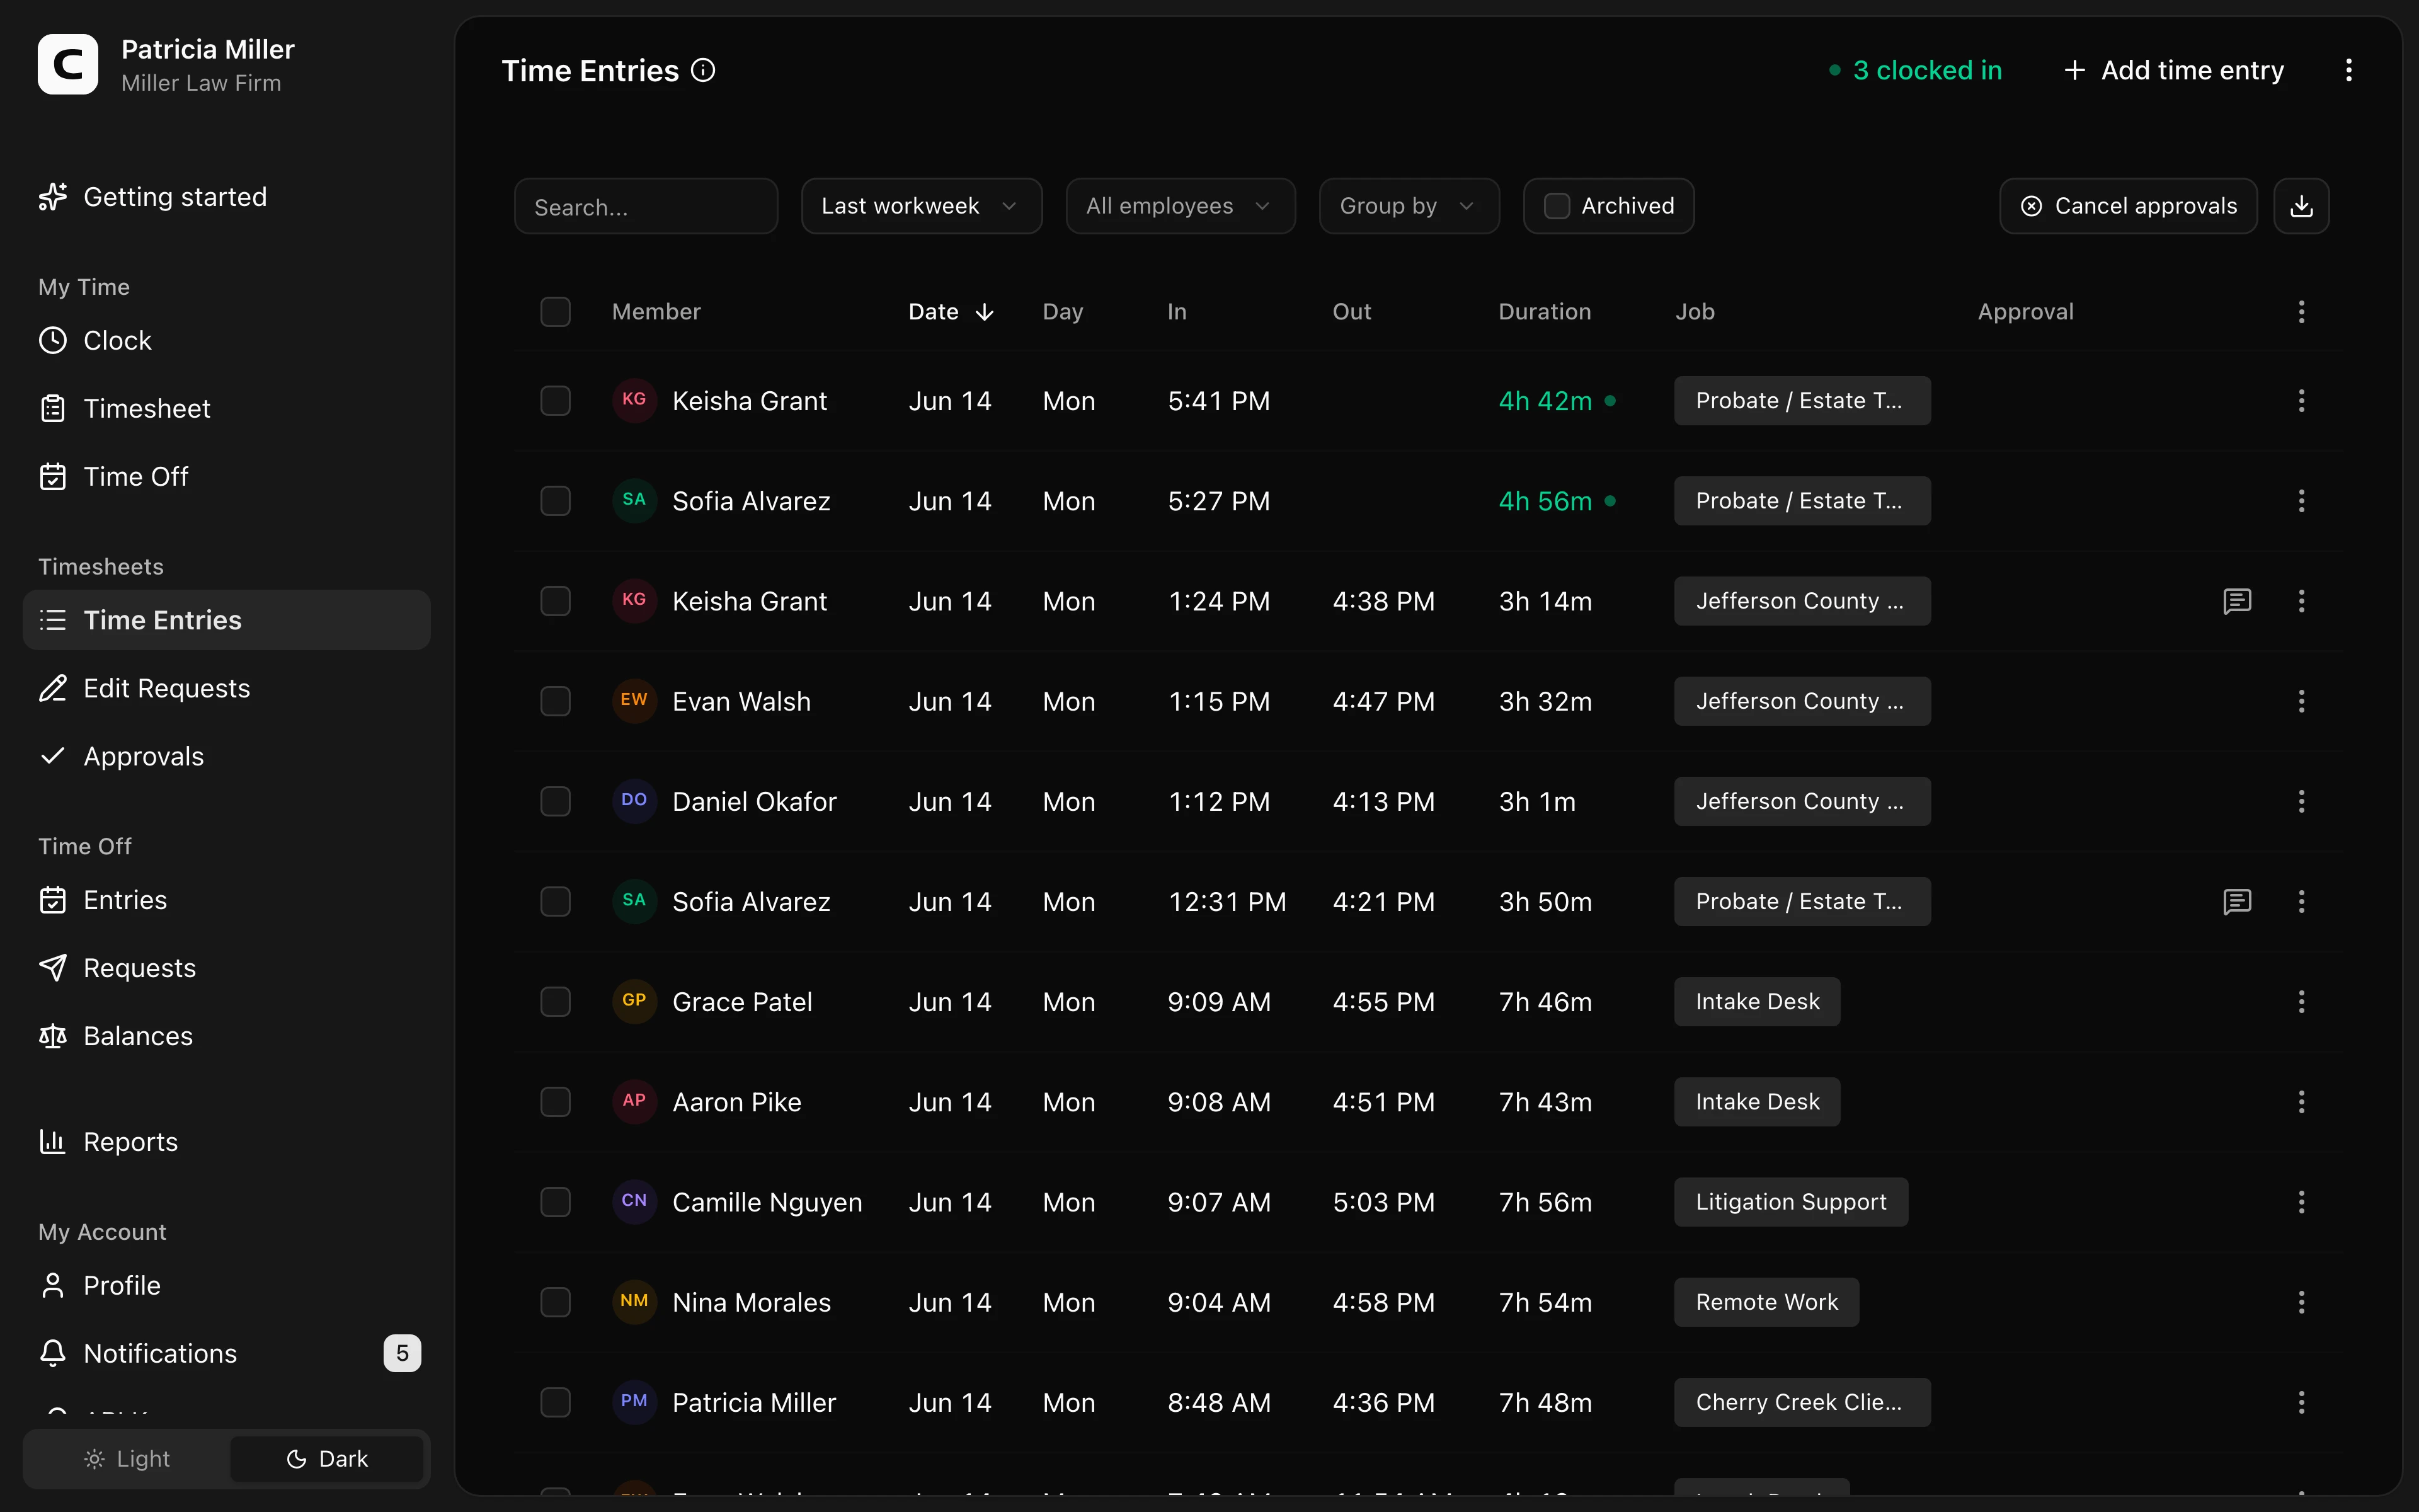The height and width of the screenshot is (1512, 2419).
Task: Check the Archived filter checkbox
Action: (x=1557, y=206)
